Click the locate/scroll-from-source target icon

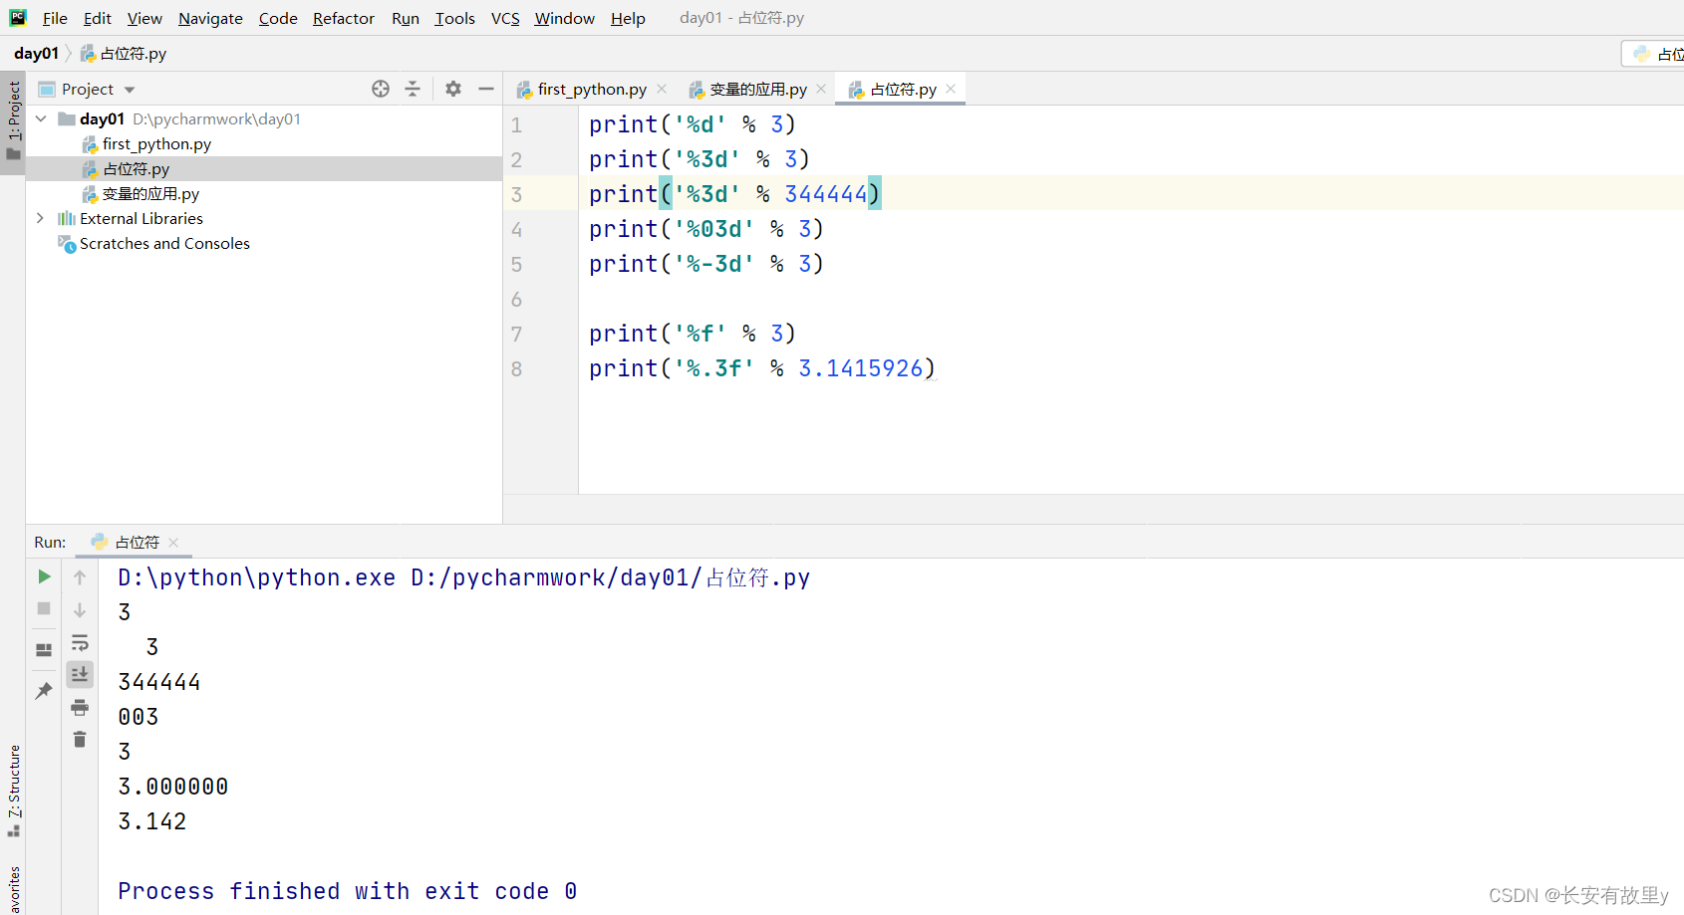[381, 89]
